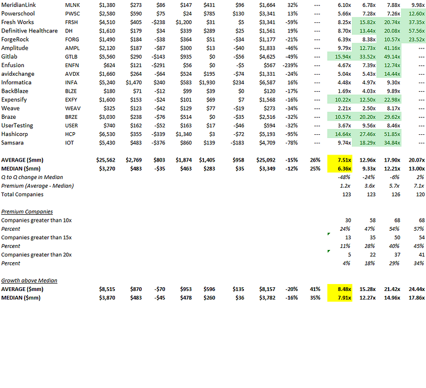Screen dimensions: 426x388
Task: Click the 13 count with green comment marker
Action: point(348,237)
